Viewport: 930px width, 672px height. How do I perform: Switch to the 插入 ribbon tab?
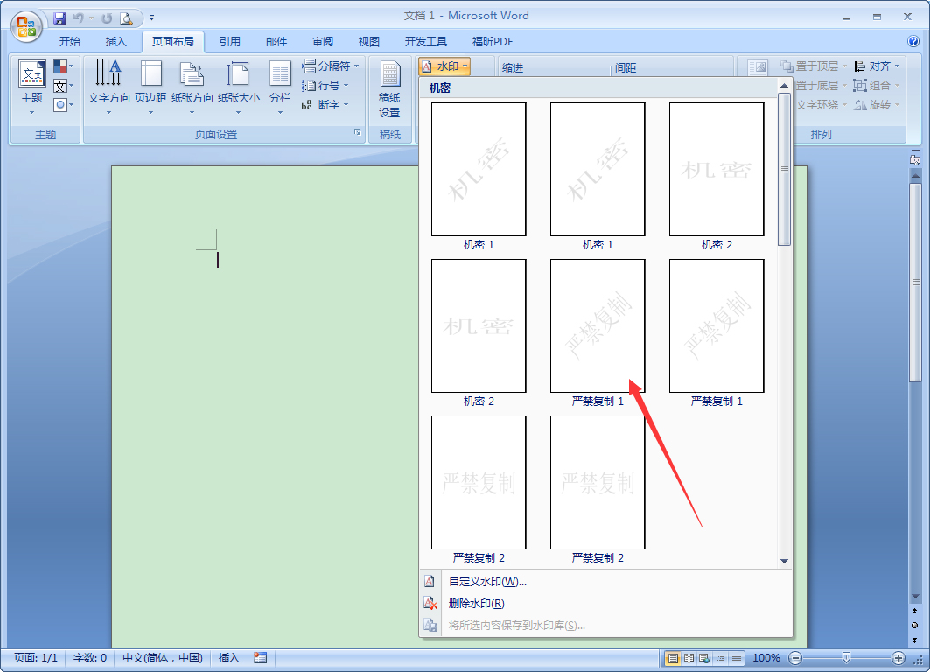coord(116,41)
